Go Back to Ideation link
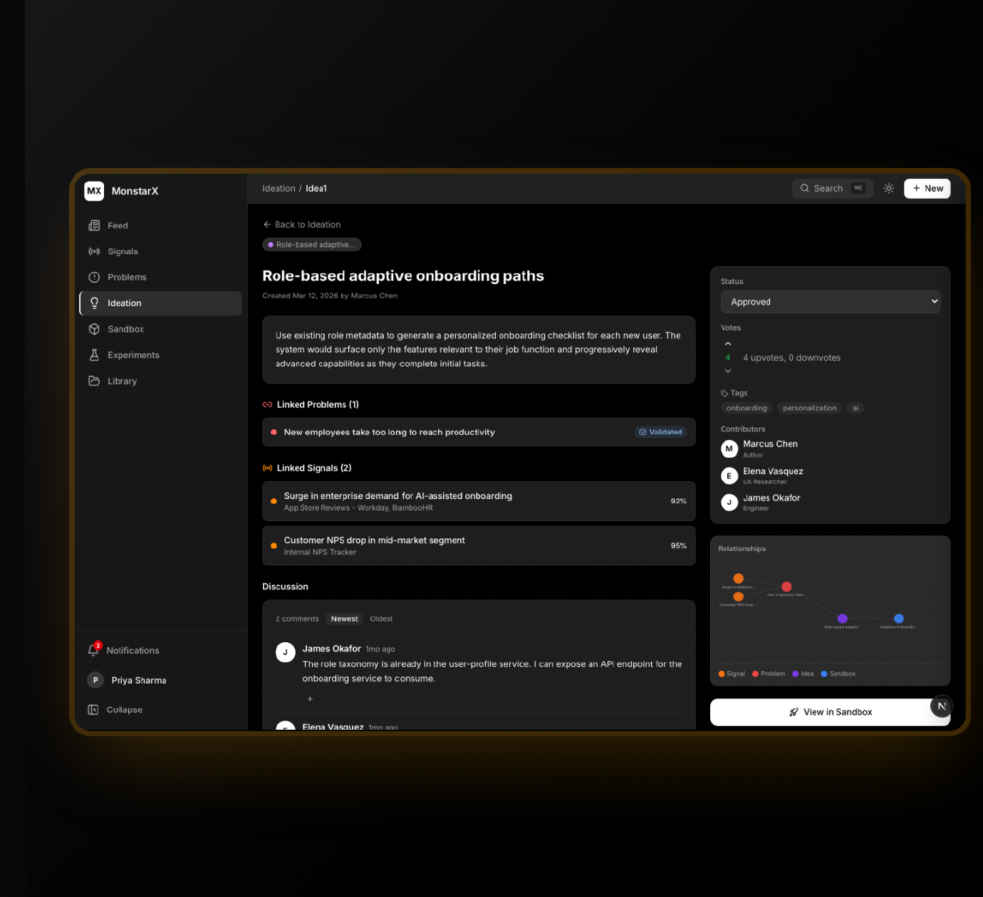Image resolution: width=983 pixels, height=897 pixels. (302, 224)
